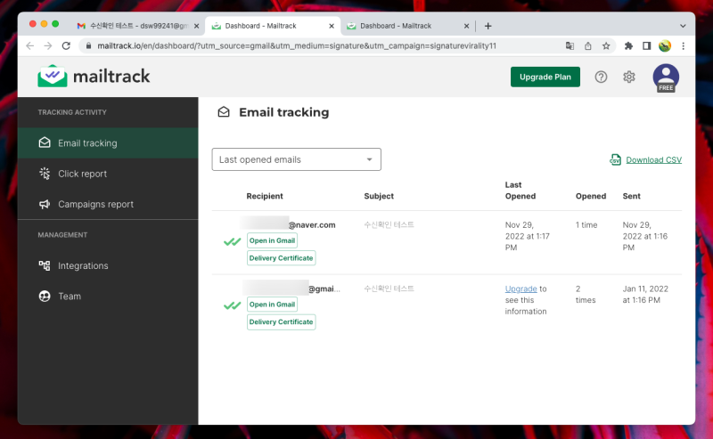The image size is (713, 439).
Task: Click the page title envelope icon
Action: [x=224, y=112]
